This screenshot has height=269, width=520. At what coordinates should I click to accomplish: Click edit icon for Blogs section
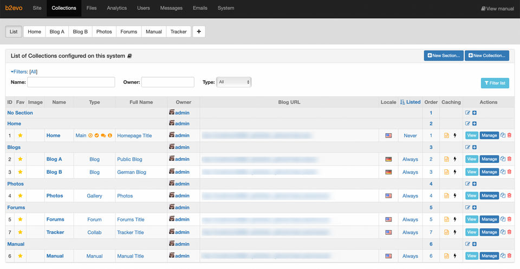coord(468,147)
